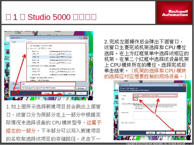
Task: Toggle the Enable redundancy checkbox
Action: [x=122, y=123]
